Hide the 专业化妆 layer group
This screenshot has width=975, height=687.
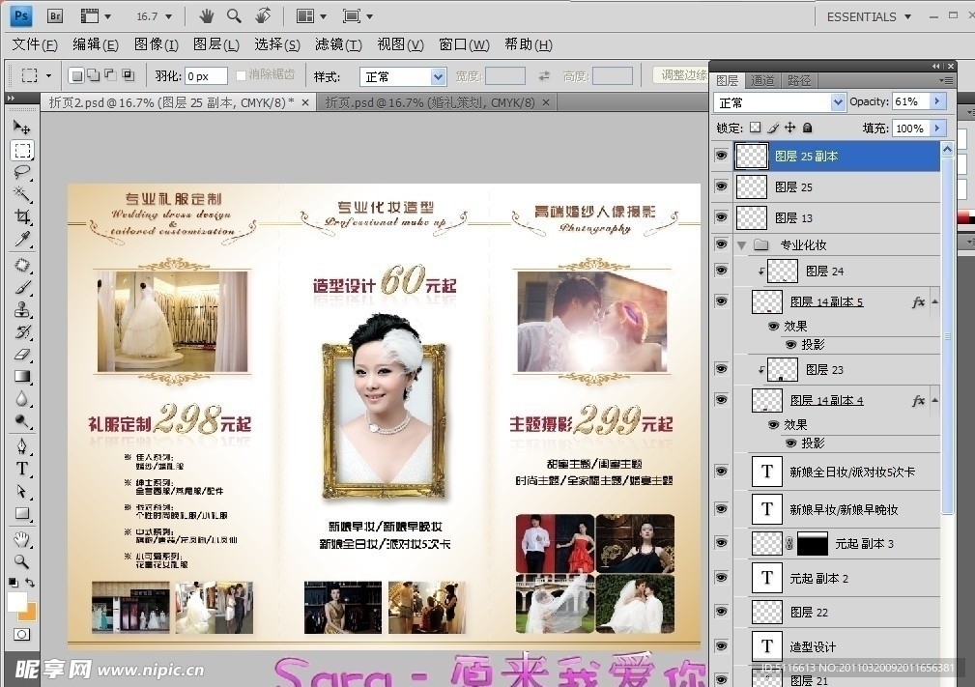pyautogui.click(x=721, y=244)
